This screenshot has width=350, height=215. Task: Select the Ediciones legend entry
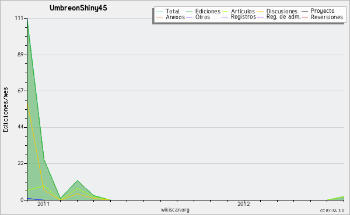coord(208,11)
